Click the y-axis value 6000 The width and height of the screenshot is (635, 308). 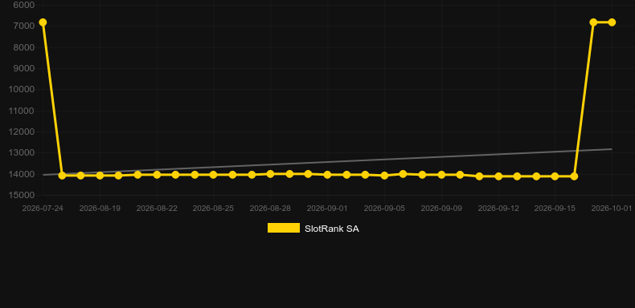pyautogui.click(x=24, y=5)
